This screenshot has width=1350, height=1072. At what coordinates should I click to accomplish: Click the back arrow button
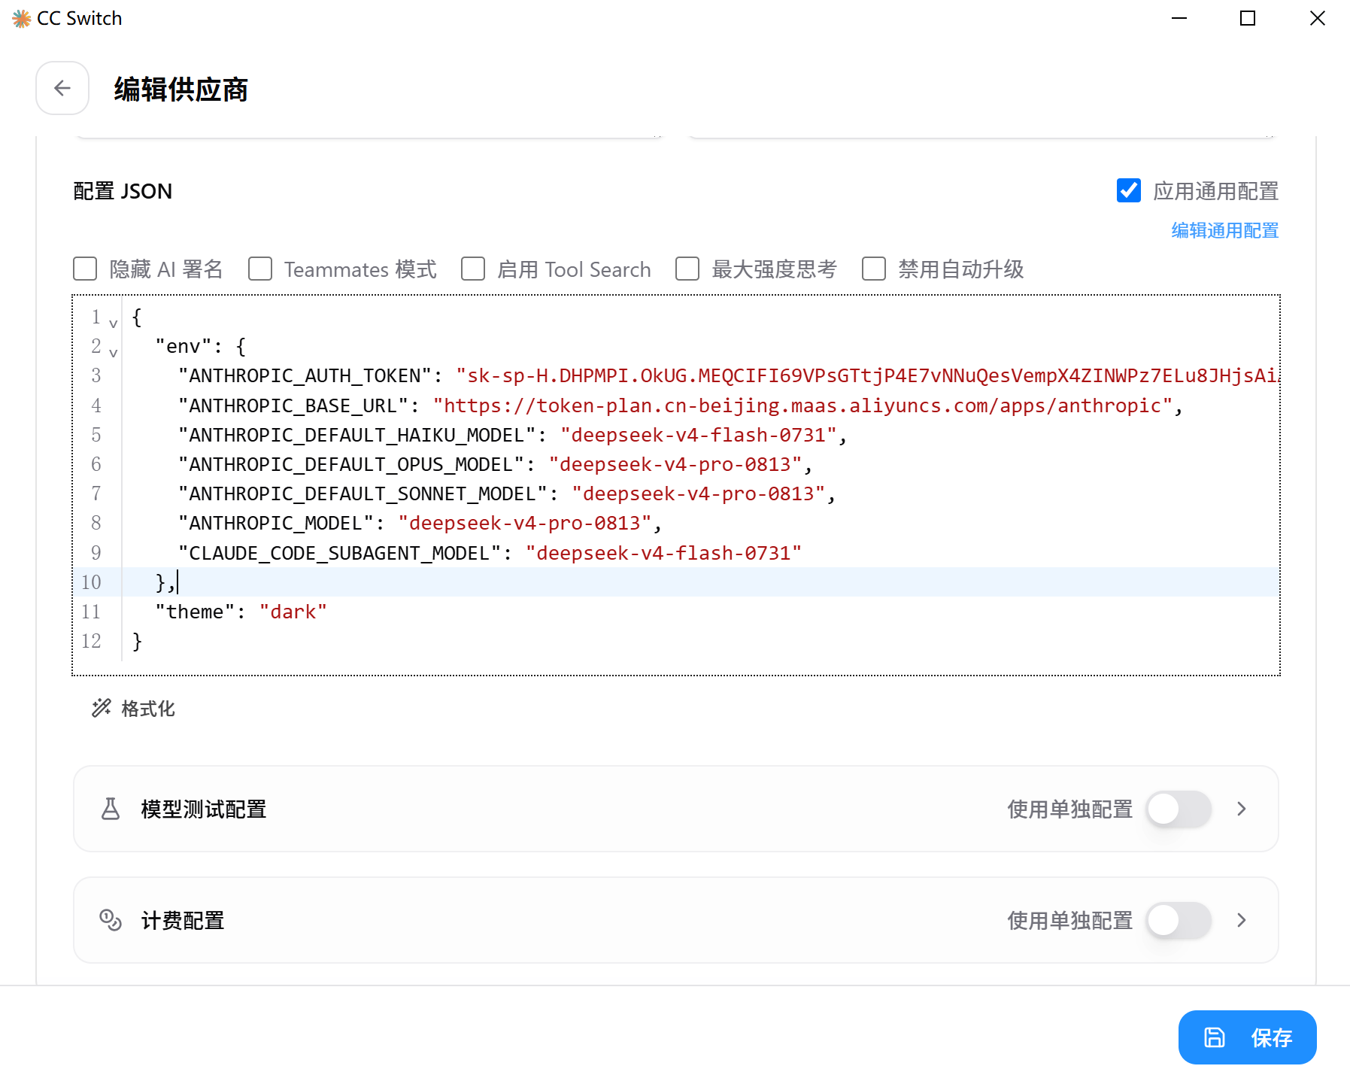point(62,88)
